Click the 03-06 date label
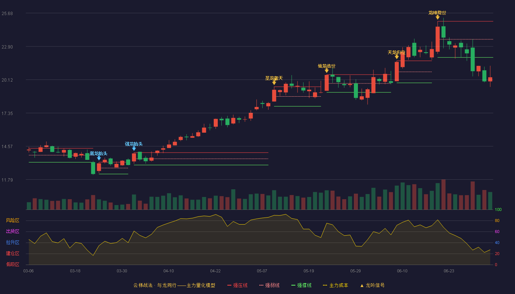 point(28,271)
